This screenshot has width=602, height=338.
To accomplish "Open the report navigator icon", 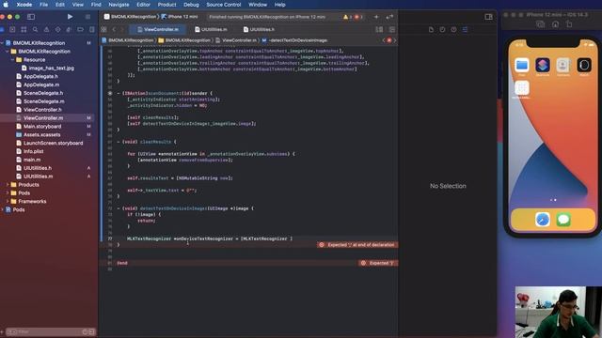I will point(92,29).
